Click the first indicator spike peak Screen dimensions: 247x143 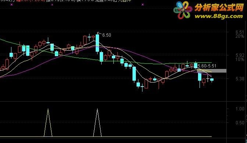(48, 109)
